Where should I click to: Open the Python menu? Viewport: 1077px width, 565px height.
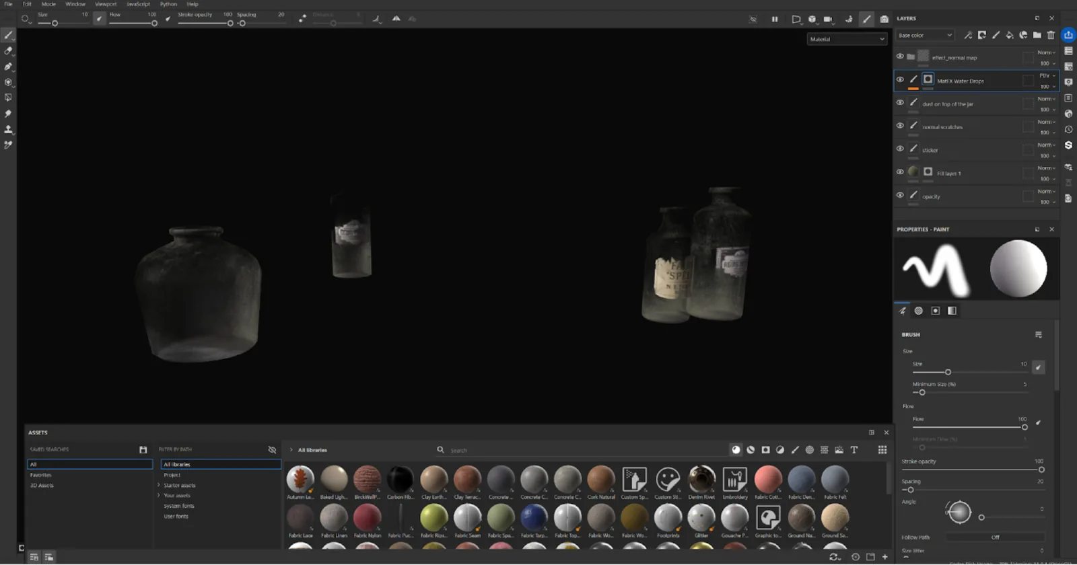point(168,4)
